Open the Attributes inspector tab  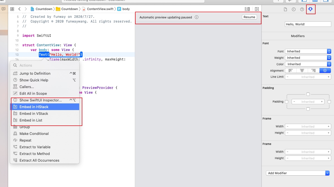(310, 9)
